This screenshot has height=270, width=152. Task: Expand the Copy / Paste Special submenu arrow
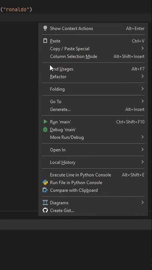143,48
